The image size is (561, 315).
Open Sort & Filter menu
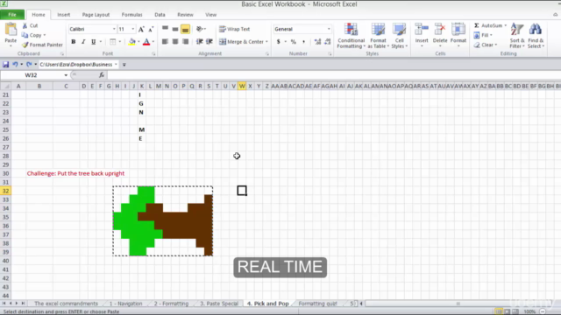(x=517, y=36)
